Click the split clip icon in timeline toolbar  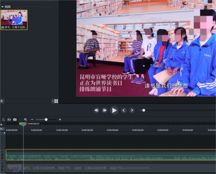click(9, 120)
